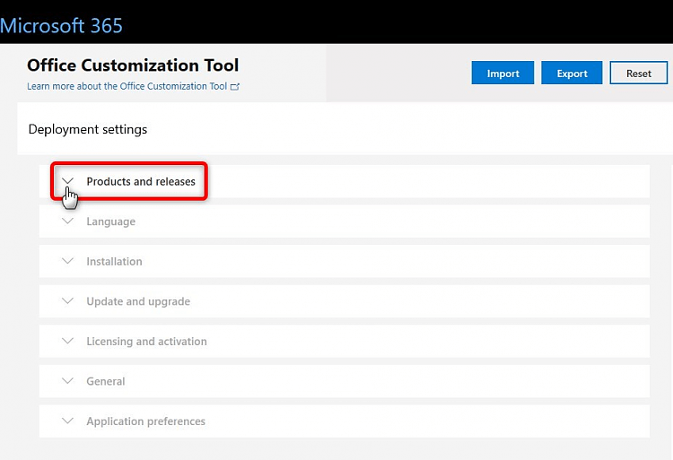Expand the Update and upgrade chevron
Screen dimensions: 673x460
point(68,300)
